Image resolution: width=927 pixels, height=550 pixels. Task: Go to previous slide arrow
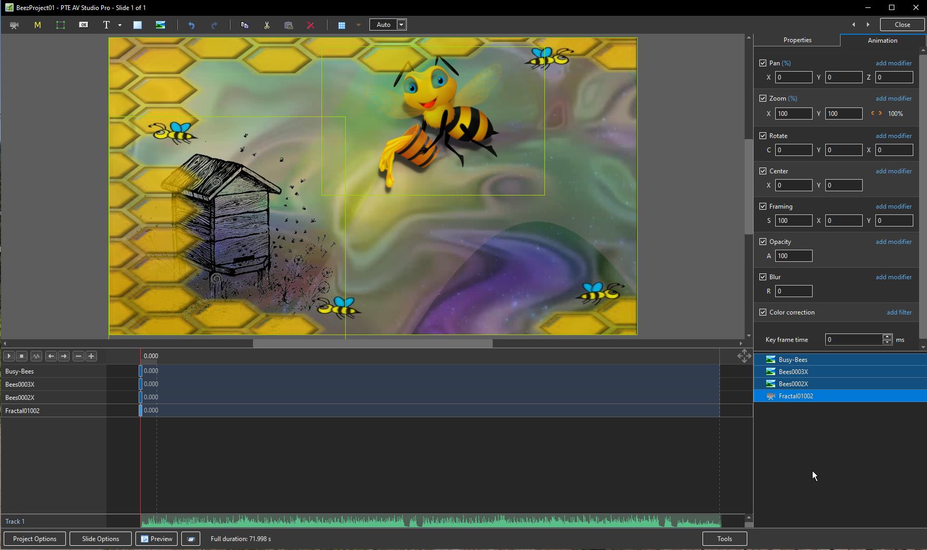(x=854, y=25)
